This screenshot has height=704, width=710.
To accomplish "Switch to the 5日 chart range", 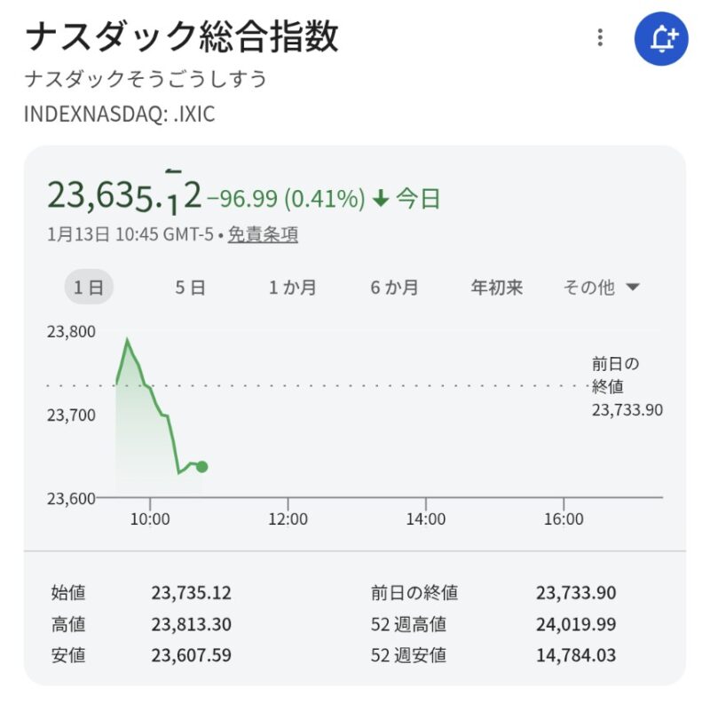I will click(190, 288).
